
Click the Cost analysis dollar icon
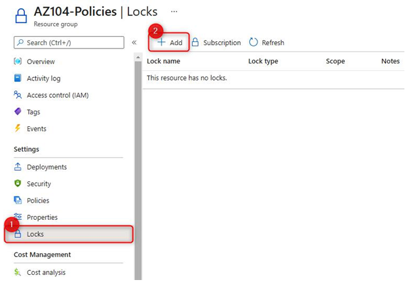(x=18, y=272)
